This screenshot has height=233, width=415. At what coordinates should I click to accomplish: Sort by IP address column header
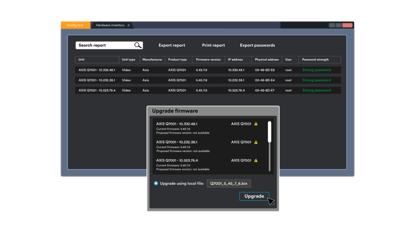tap(236, 60)
